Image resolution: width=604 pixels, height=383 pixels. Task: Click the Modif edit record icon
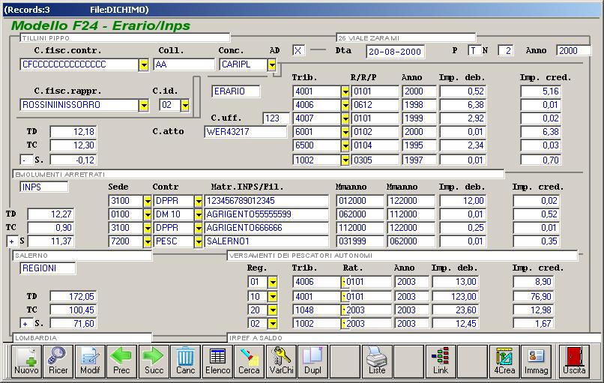tap(90, 361)
